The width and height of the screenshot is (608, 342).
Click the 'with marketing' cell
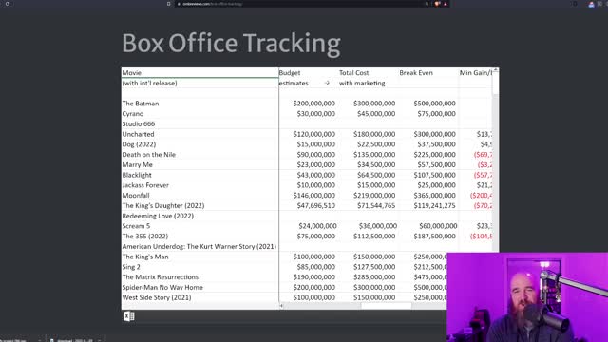(369, 83)
